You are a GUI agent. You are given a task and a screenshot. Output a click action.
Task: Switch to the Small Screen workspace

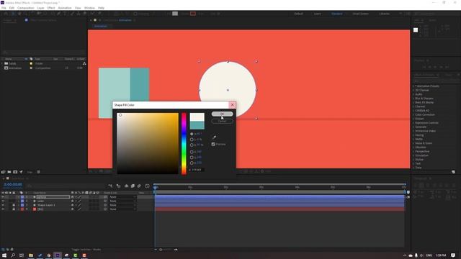point(360,14)
